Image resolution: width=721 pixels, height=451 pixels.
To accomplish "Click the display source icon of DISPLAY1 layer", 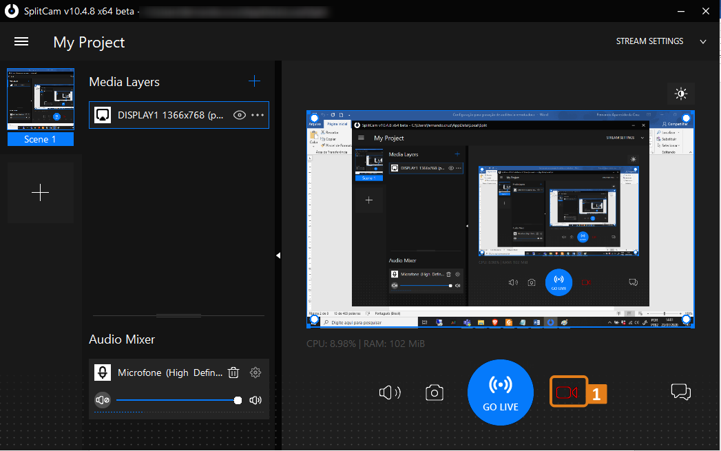I will click(103, 115).
